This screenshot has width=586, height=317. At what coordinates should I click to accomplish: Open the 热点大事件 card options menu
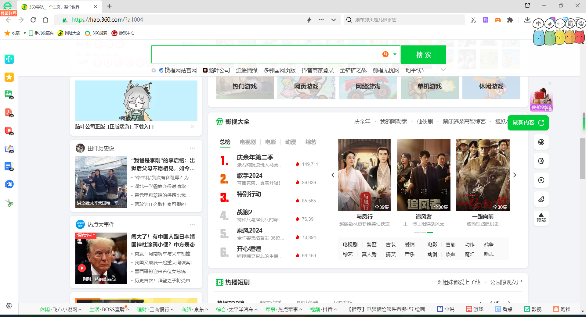(x=192, y=224)
